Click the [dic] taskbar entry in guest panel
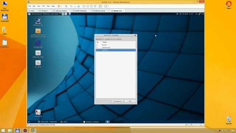The width and height of the screenshot is (236, 133). pyautogui.click(x=64, y=122)
